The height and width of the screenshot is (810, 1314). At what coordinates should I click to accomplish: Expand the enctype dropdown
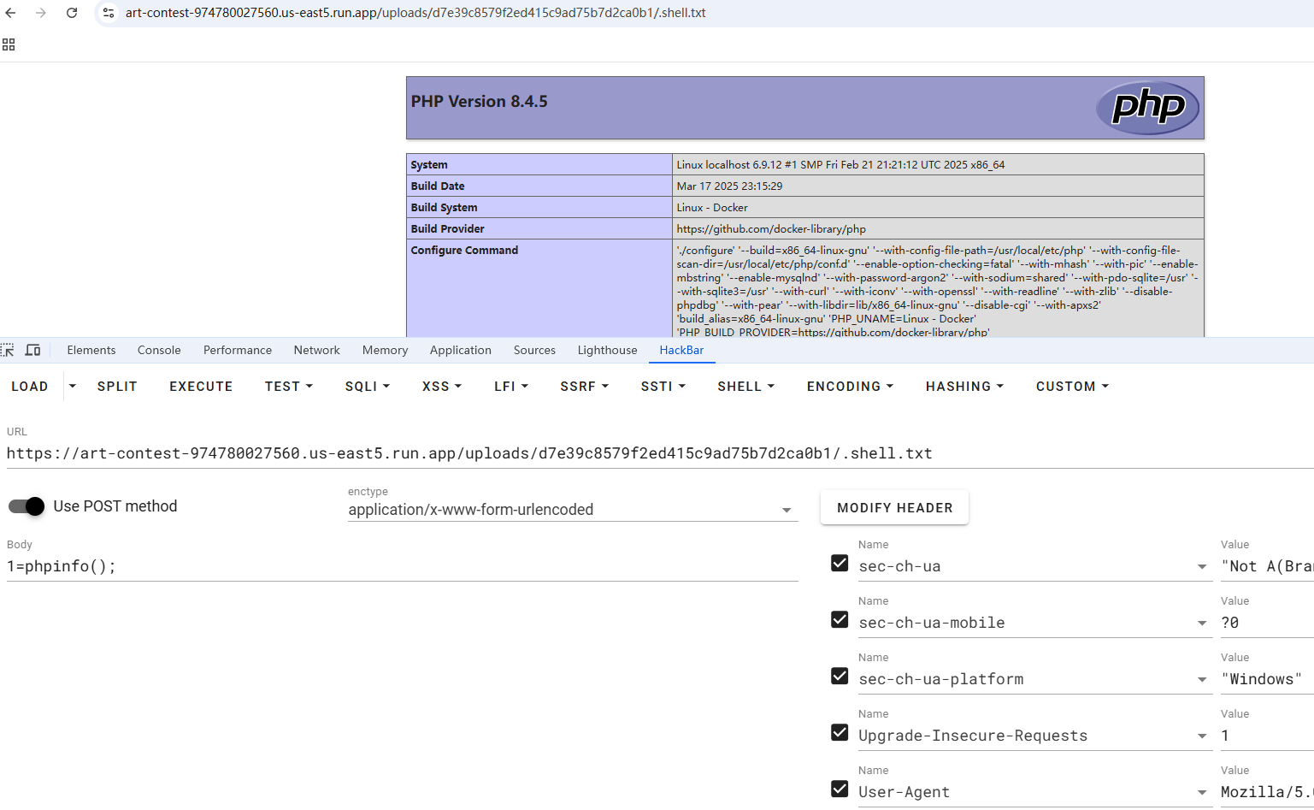[x=786, y=511]
